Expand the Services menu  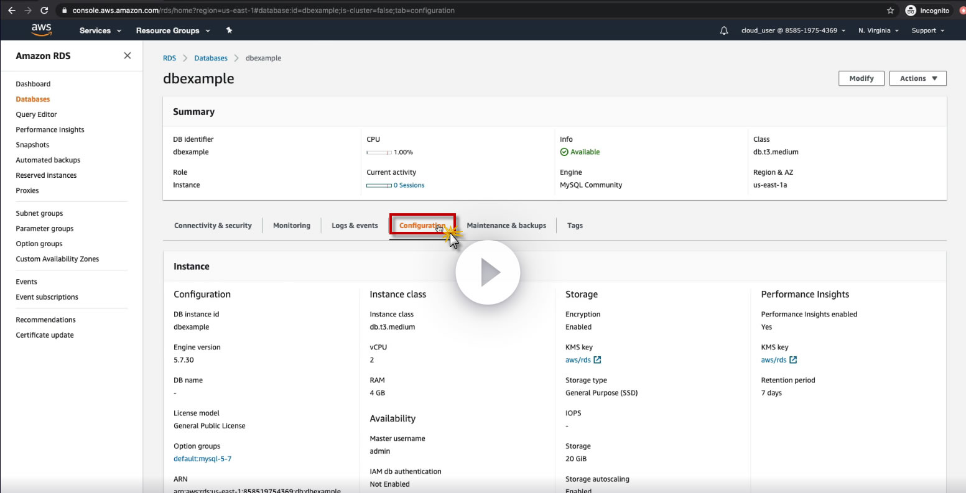(100, 30)
